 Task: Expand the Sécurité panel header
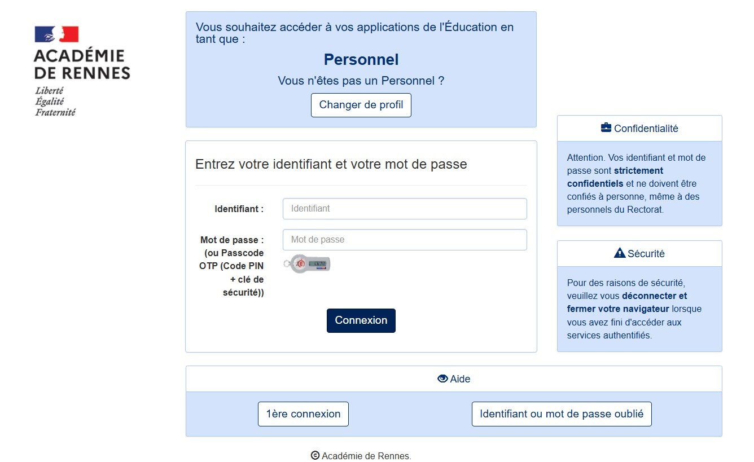click(x=639, y=252)
